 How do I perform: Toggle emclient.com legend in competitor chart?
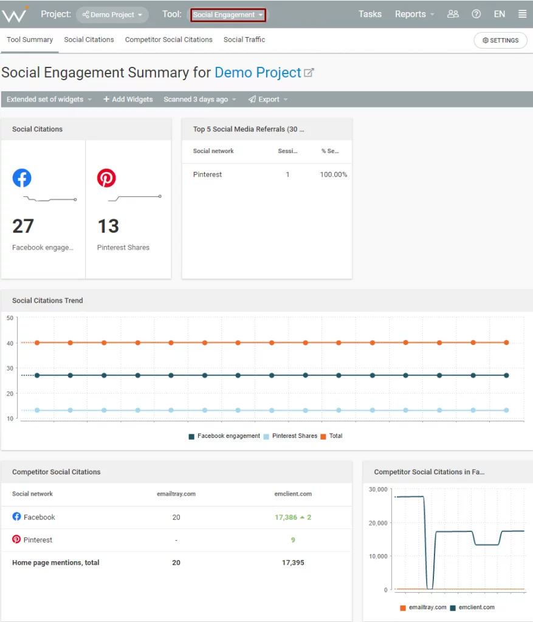pos(472,607)
